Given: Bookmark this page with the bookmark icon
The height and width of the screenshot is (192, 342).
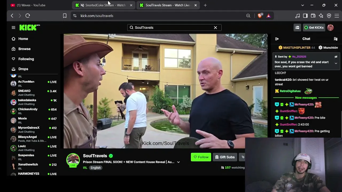Looking at the screenshot, I should tap(65, 16).
